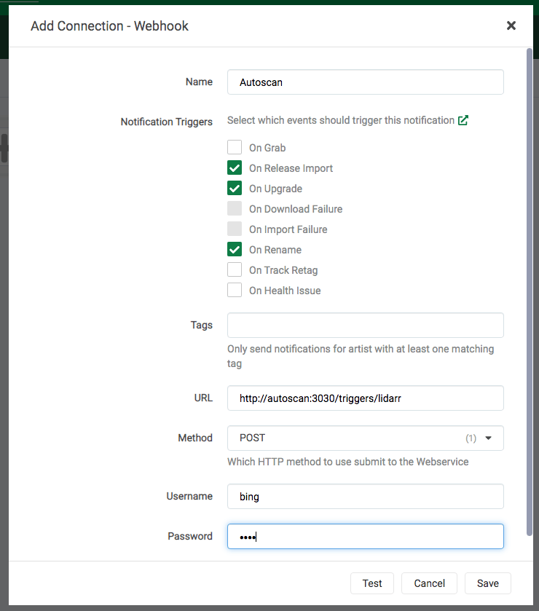Focus the Password input field

[x=365, y=537]
